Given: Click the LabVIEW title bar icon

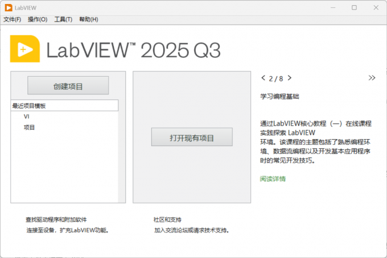Looking at the screenshot, I should (x=9, y=7).
